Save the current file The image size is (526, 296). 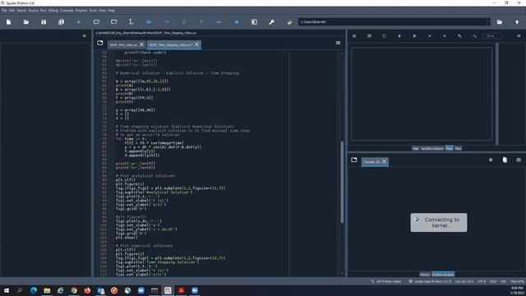(x=44, y=22)
